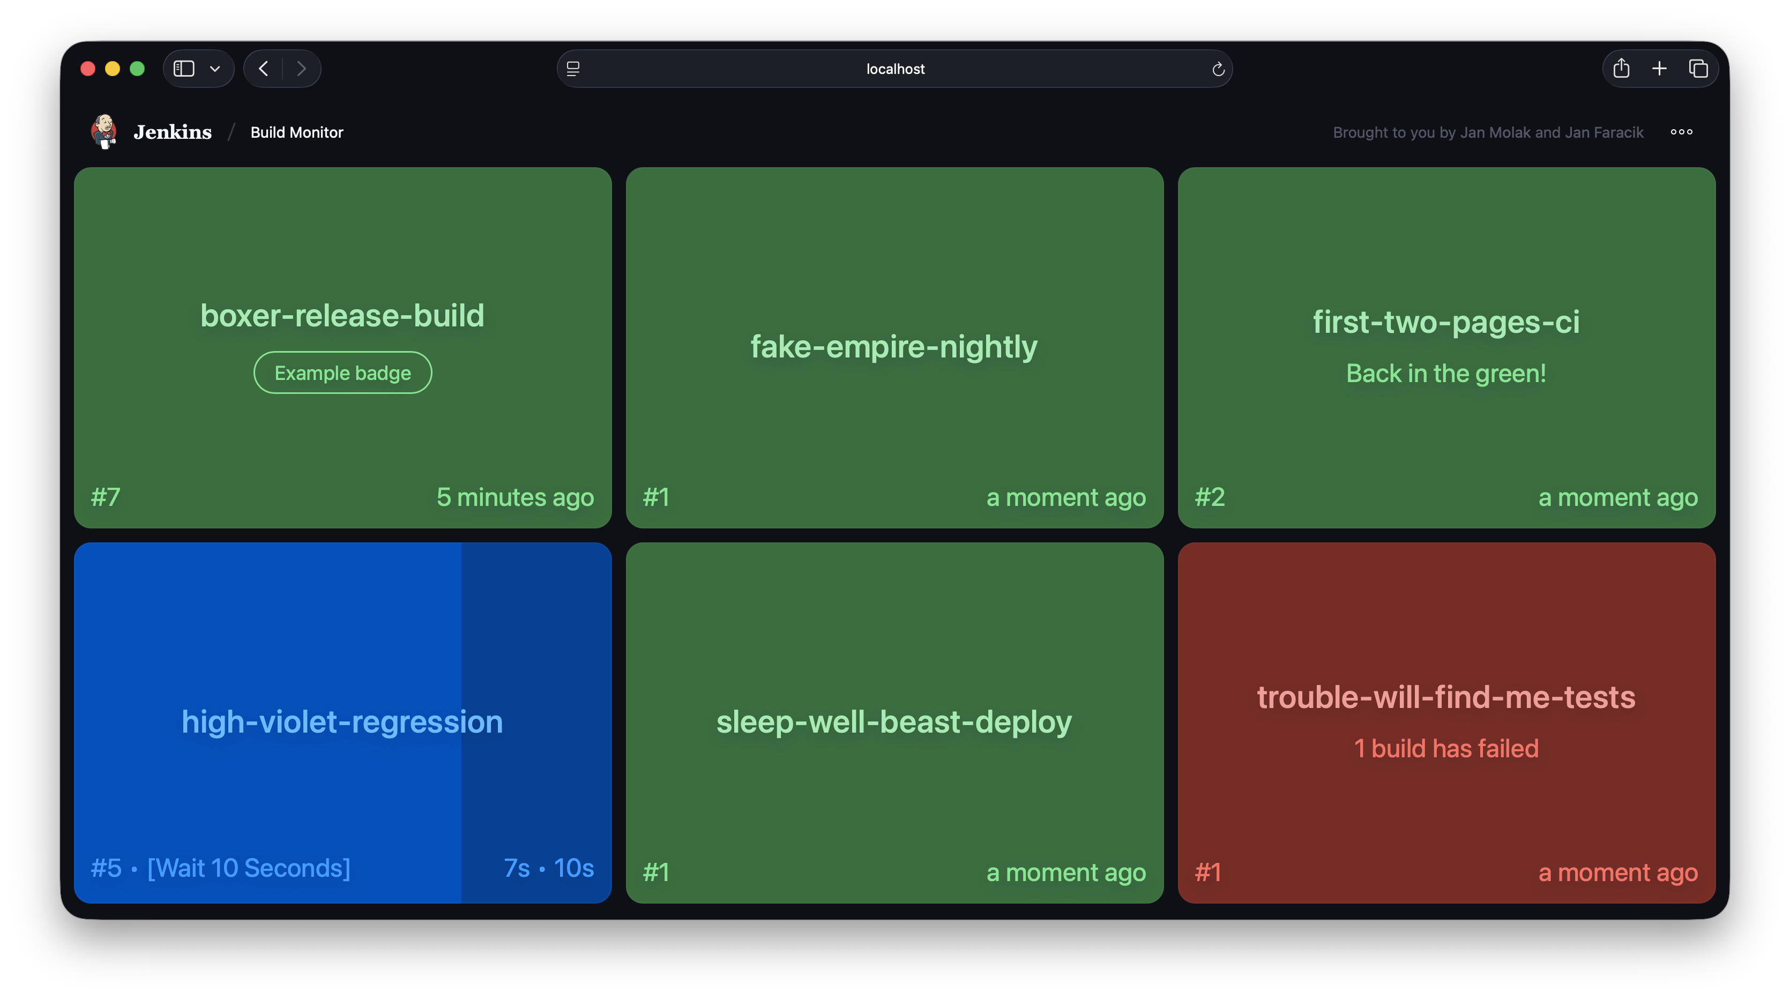This screenshot has height=999, width=1790.
Task: Go back with the back arrow
Action: [x=263, y=69]
